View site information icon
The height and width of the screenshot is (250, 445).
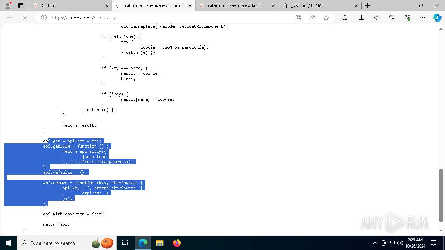coord(44,18)
